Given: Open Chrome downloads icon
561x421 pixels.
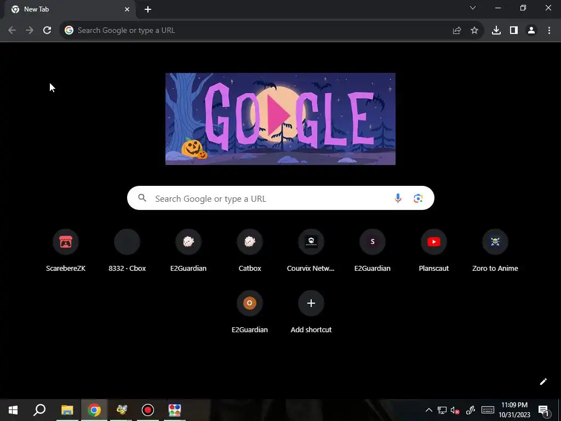Looking at the screenshot, I should click(496, 31).
